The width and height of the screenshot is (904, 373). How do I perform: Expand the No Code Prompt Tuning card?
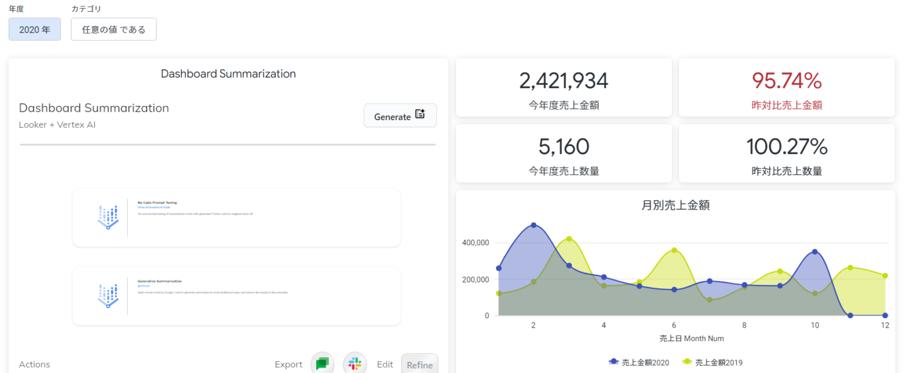pos(235,218)
